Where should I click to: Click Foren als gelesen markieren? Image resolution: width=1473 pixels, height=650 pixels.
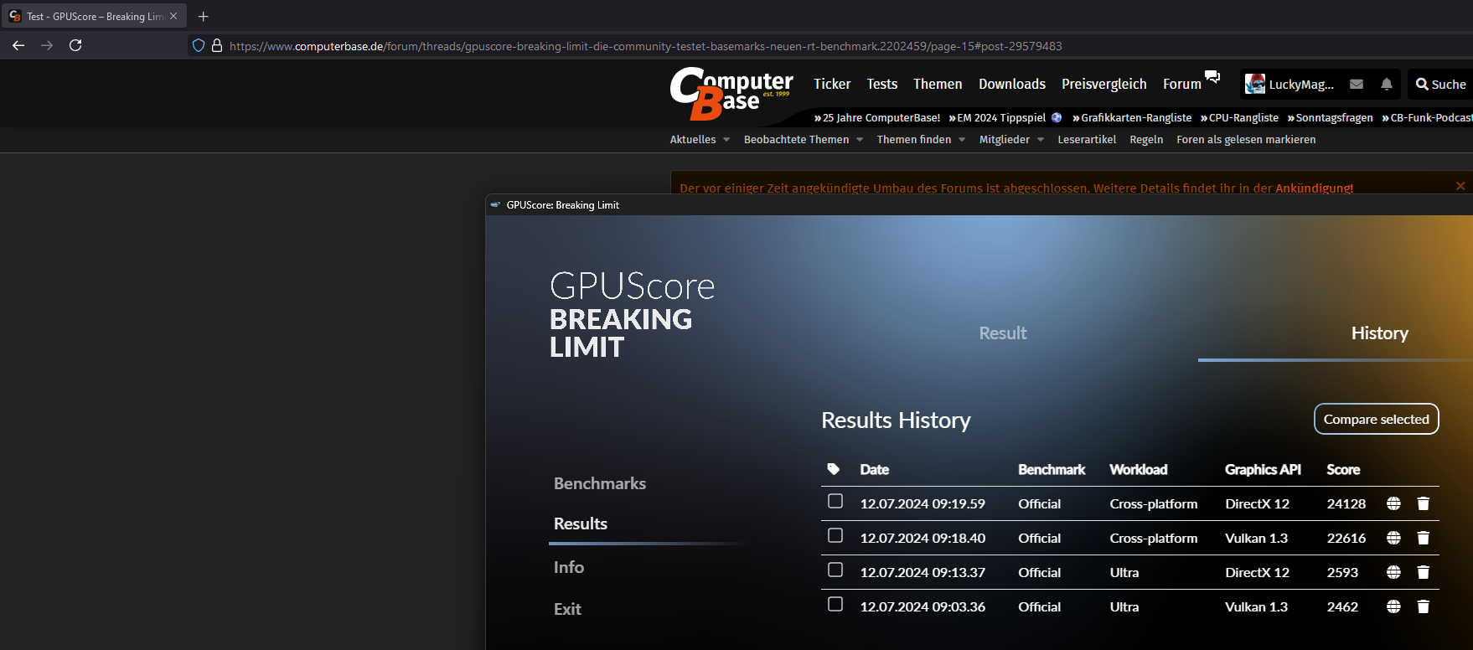coord(1246,140)
